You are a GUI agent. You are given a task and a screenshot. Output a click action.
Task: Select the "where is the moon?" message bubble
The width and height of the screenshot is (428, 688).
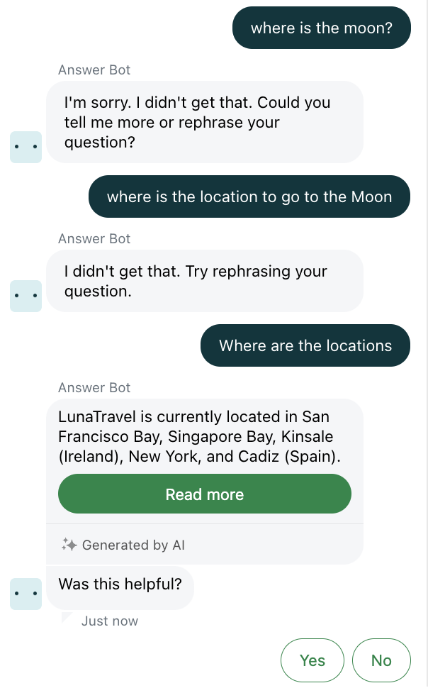[x=322, y=28]
